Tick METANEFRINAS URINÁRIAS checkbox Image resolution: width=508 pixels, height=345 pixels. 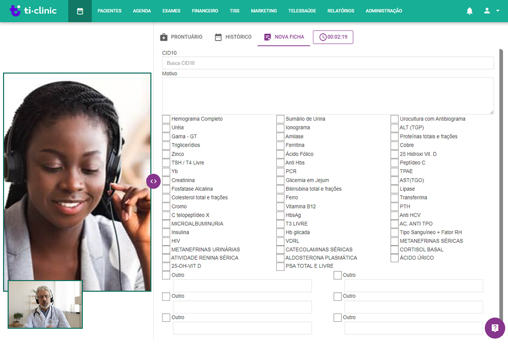166,250
